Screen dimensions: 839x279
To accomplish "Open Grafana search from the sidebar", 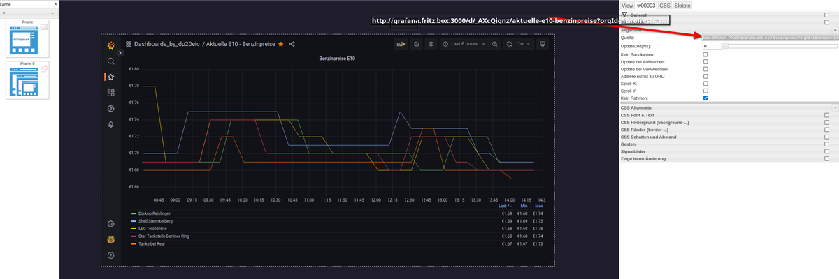I will tap(110, 61).
